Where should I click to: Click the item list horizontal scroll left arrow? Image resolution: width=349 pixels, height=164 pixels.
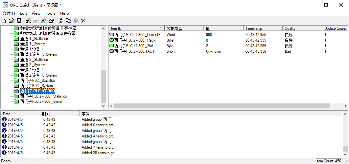111,106
